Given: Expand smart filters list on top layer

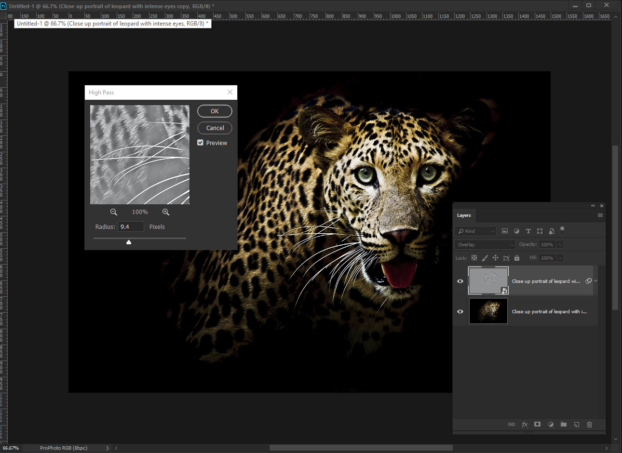Looking at the screenshot, I should click(x=596, y=281).
